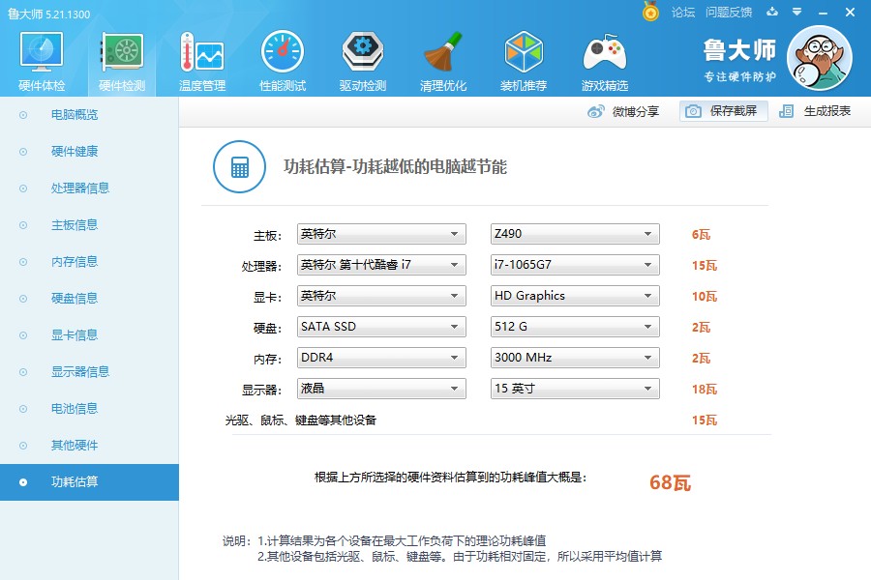Expand 显示器 type dropdown 液晶
Image resolution: width=871 pixels, height=580 pixels.
coord(381,389)
